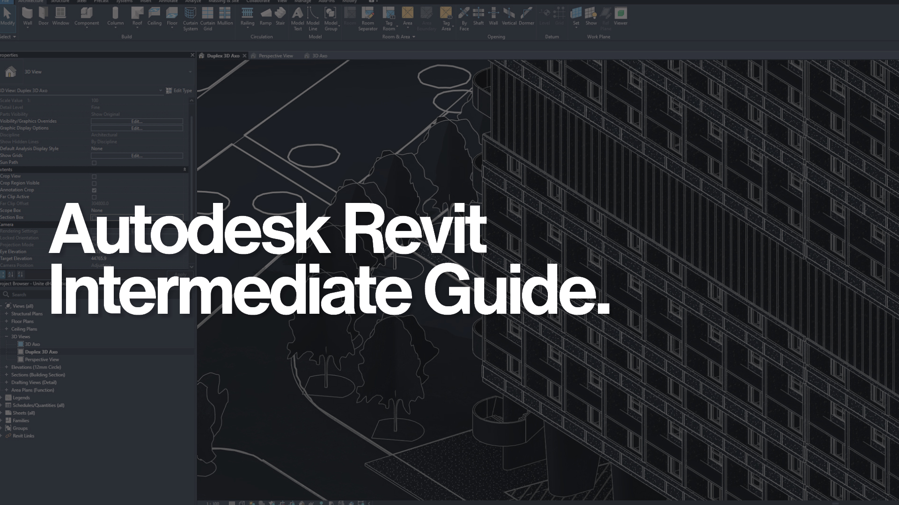Open the 3D View type selector dropdown

pyautogui.click(x=190, y=72)
